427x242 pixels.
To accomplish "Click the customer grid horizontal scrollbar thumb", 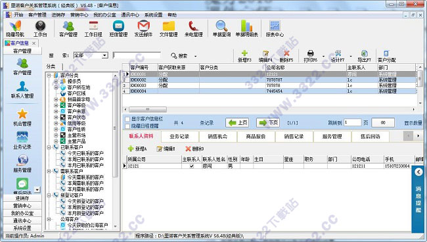I will click(x=148, y=109).
